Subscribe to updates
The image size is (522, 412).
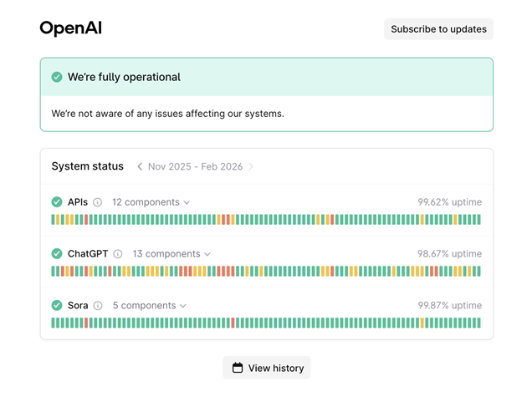[x=438, y=29]
